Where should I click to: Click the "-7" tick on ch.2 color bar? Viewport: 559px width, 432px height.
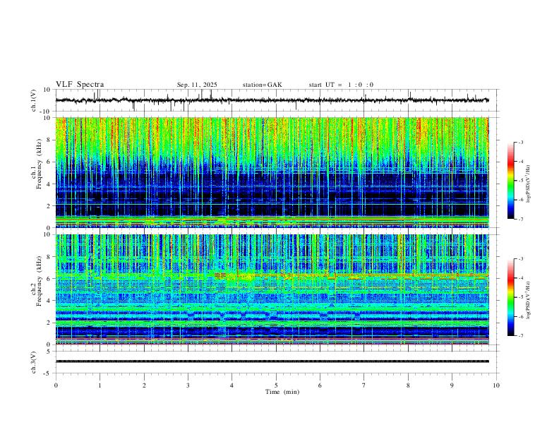521,335
